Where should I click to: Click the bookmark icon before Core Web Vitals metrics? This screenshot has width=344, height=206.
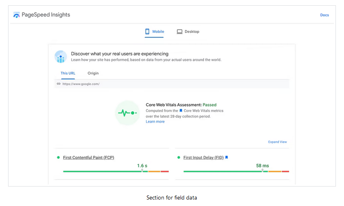click(181, 111)
